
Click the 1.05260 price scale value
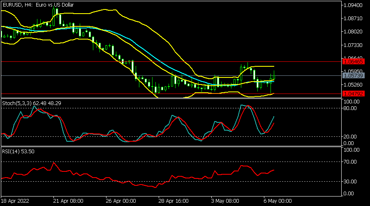[x=353, y=85]
